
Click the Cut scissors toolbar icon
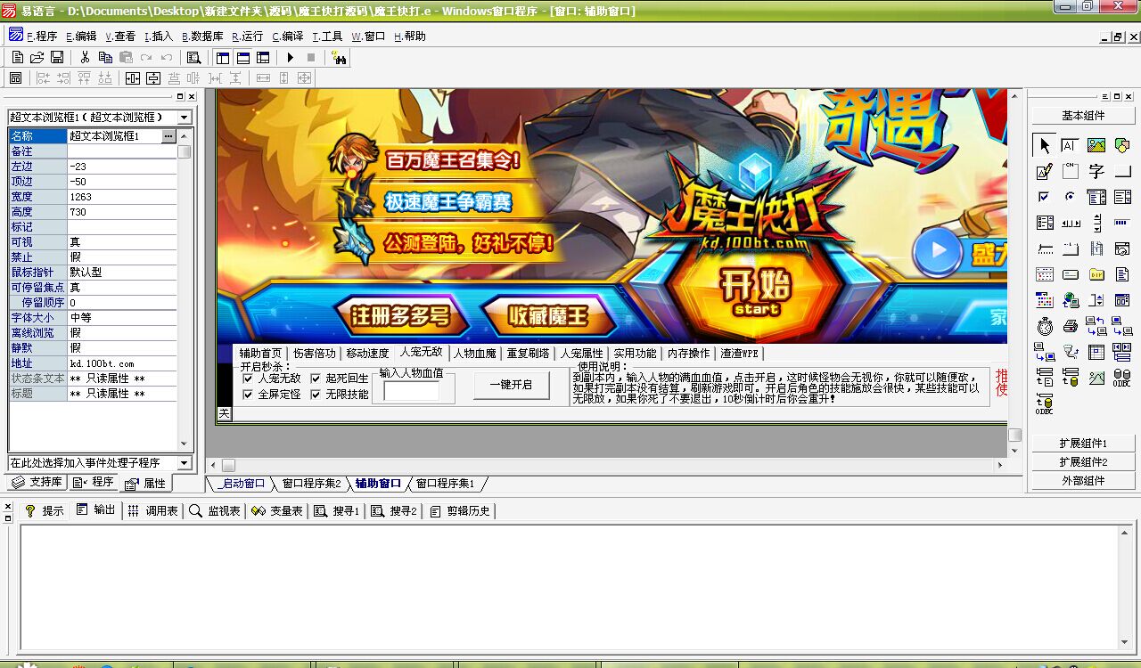[85, 58]
